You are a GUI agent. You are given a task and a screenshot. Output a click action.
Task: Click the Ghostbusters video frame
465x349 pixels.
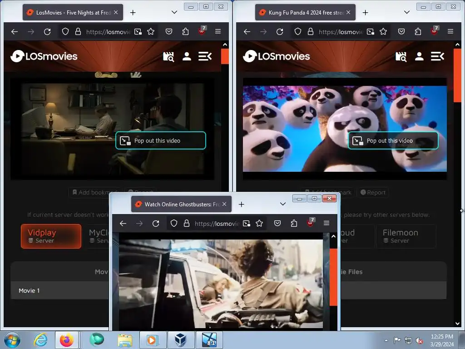221,284
